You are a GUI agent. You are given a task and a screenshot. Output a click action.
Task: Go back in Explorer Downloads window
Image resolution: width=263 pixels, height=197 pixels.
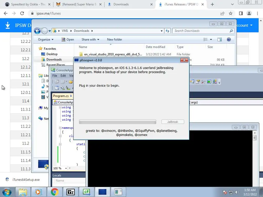tap(37, 31)
